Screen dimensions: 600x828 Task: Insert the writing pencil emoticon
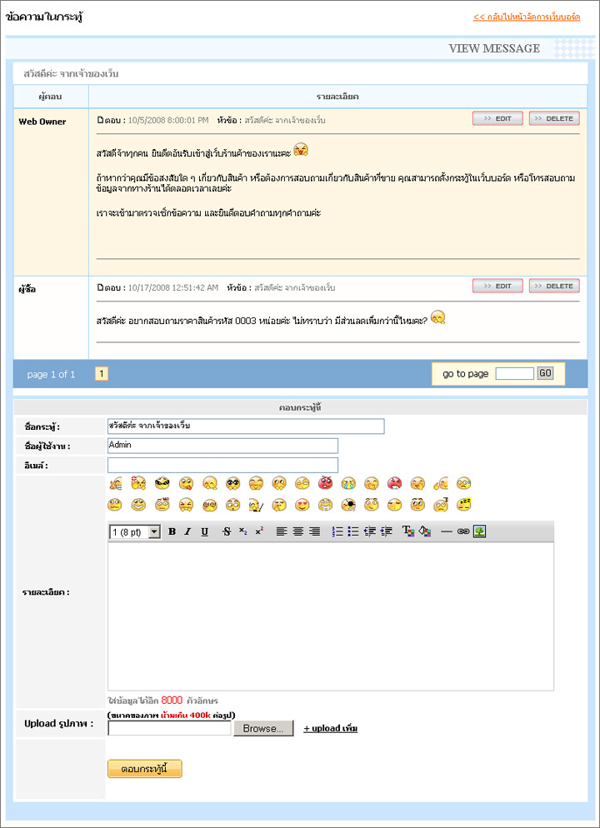(256, 505)
